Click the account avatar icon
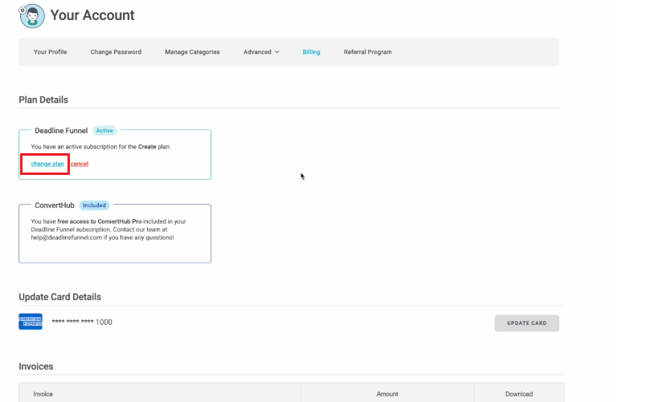Image resolution: width=650 pixels, height=402 pixels. pos(32,16)
